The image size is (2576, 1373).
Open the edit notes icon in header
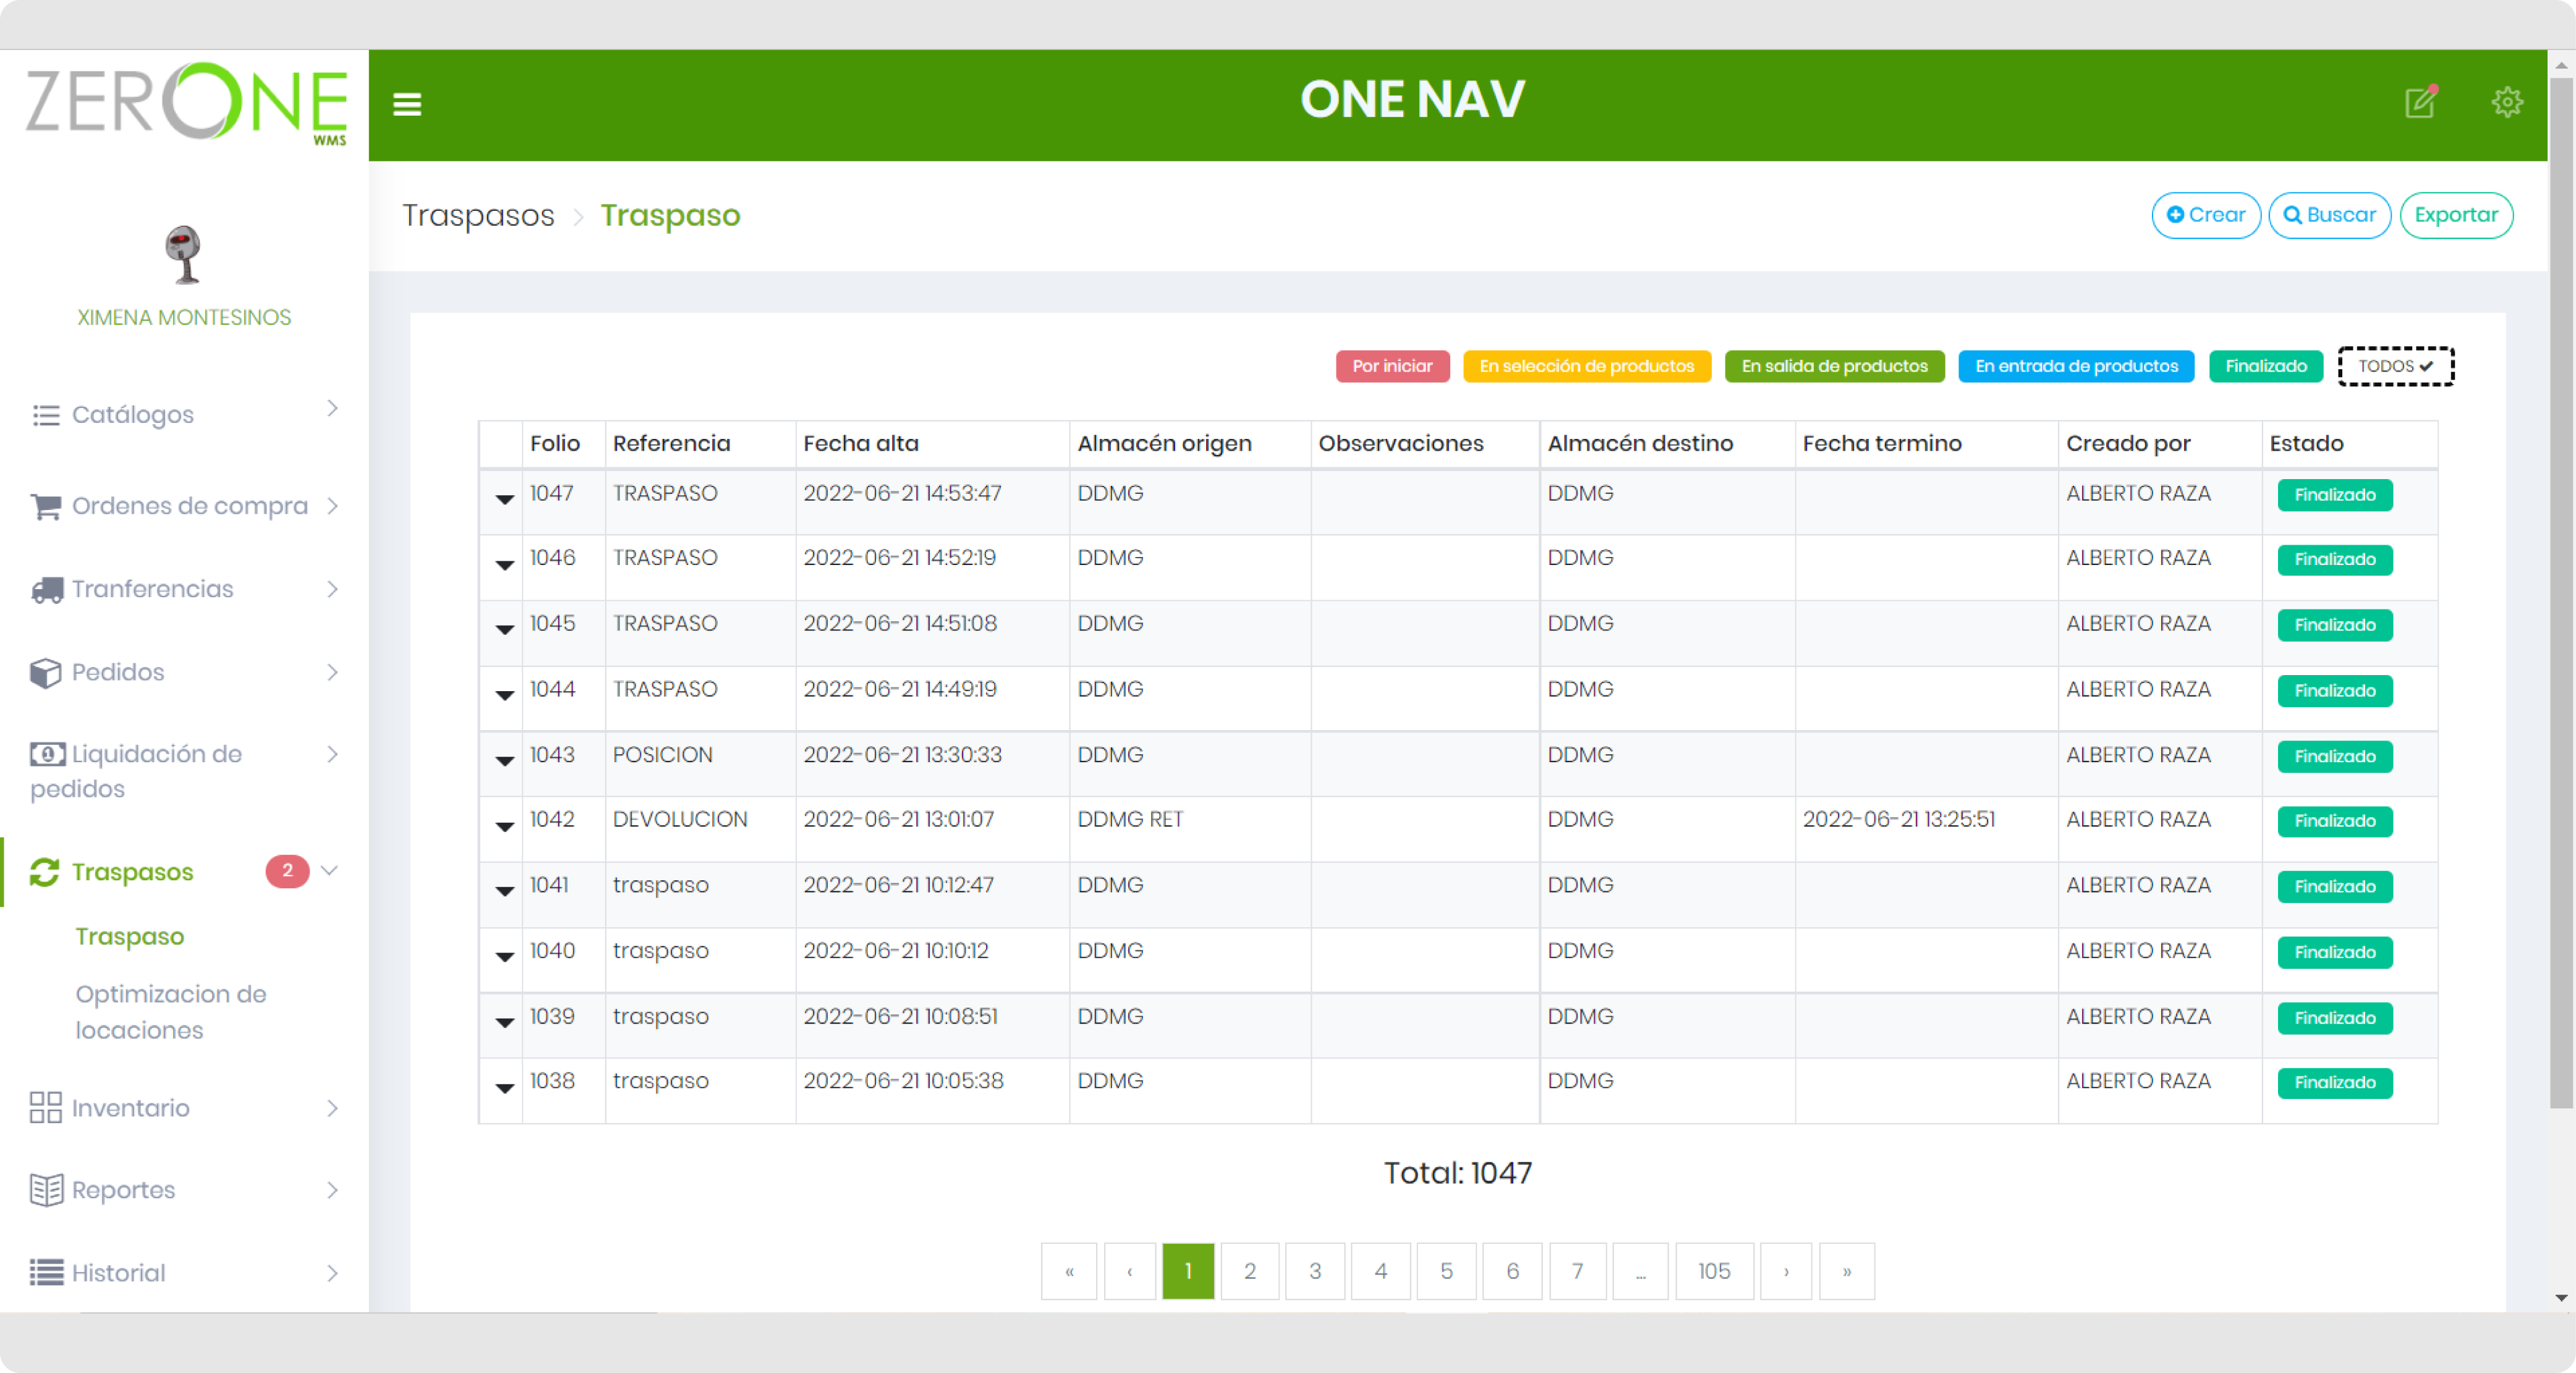2420,102
